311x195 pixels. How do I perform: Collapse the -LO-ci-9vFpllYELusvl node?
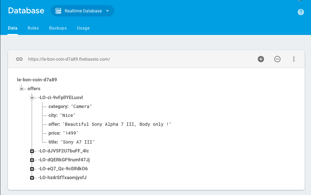pos(32,98)
